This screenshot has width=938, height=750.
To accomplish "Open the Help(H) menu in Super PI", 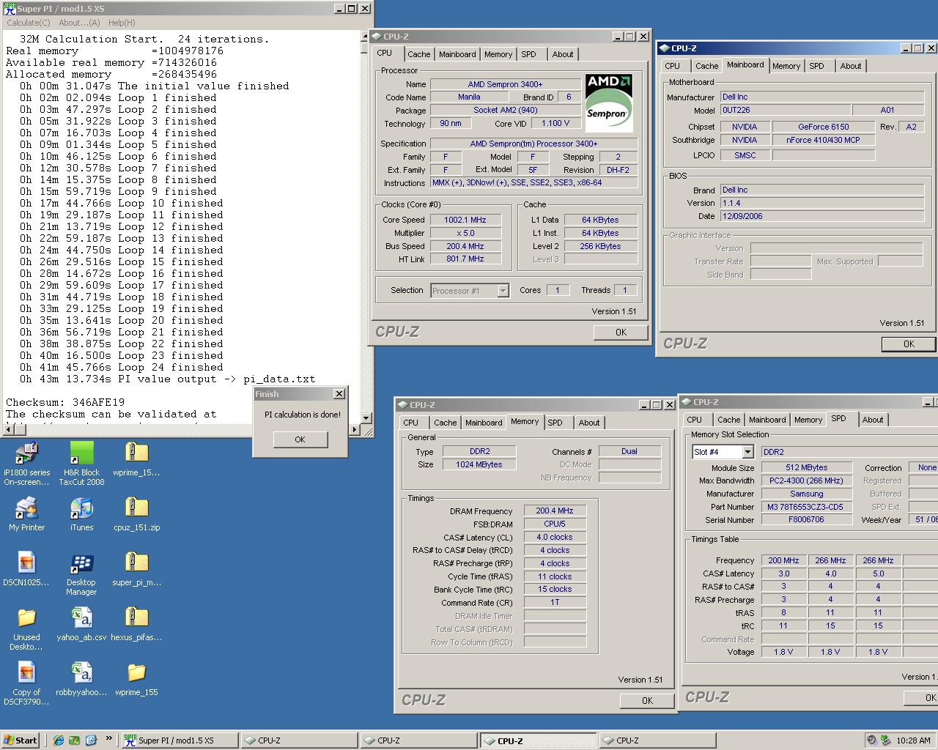I will point(122,23).
